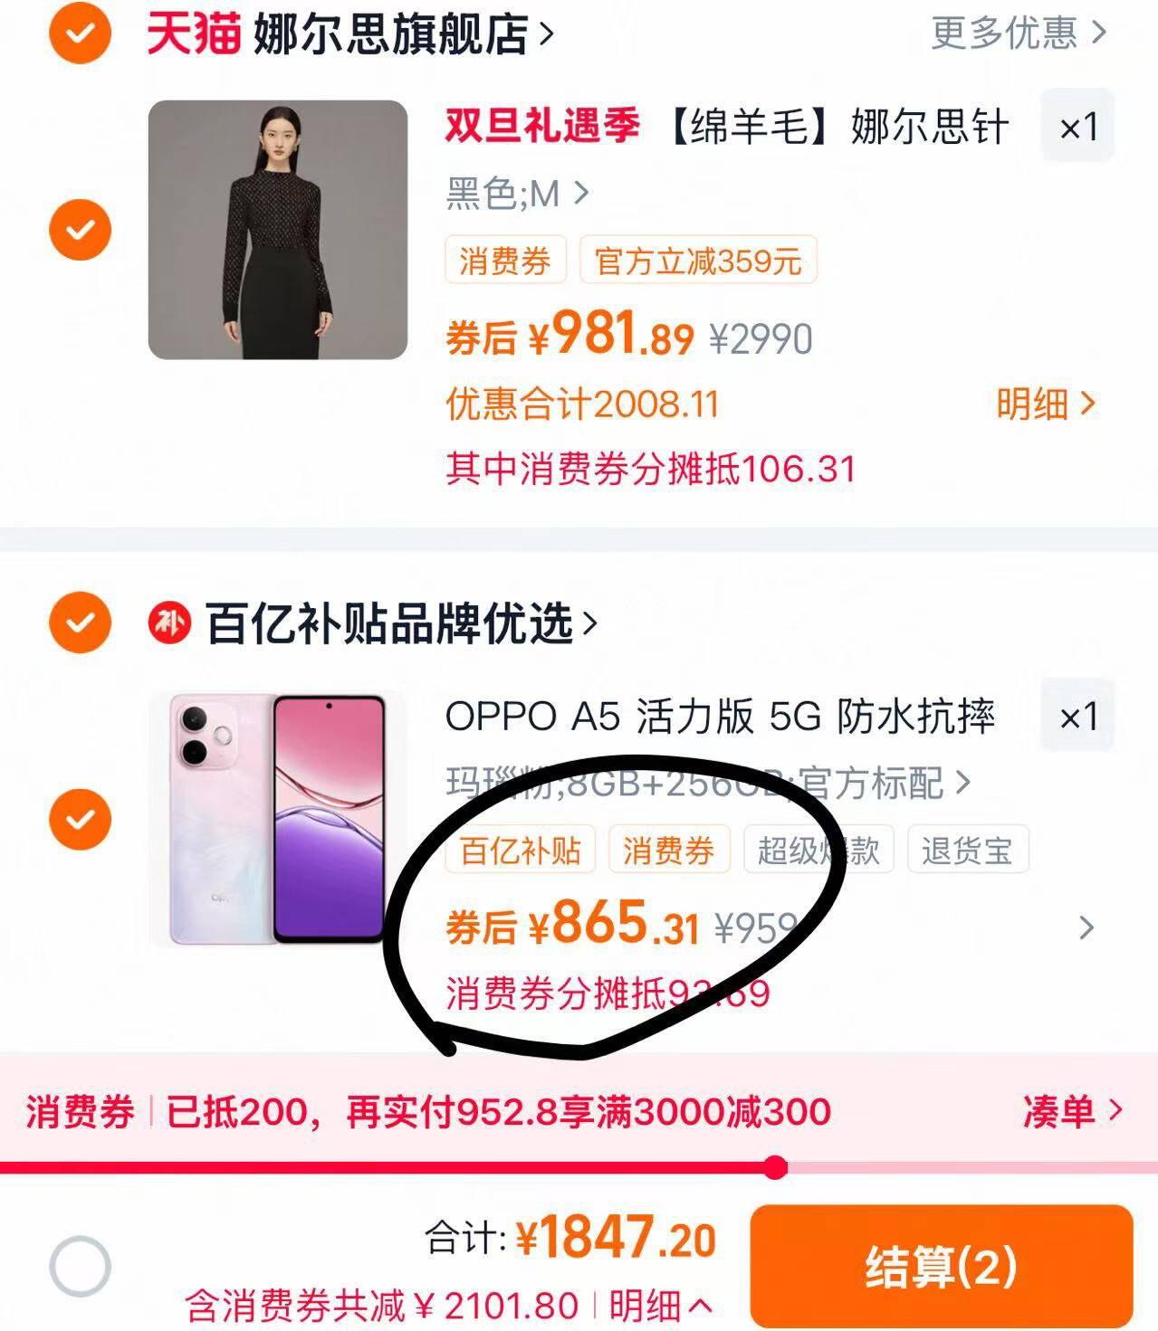Click the red 补 subsidy badge icon

click(x=169, y=623)
